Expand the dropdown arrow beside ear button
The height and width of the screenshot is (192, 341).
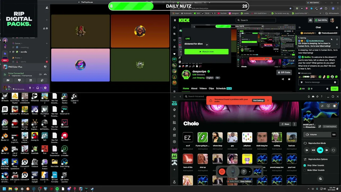pos(250,172)
